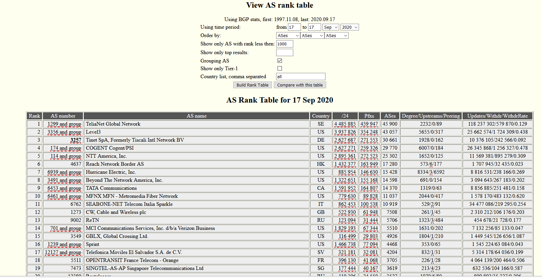Click the Pfxs value 354 248
This screenshot has width=542, height=278.
[369, 132]
